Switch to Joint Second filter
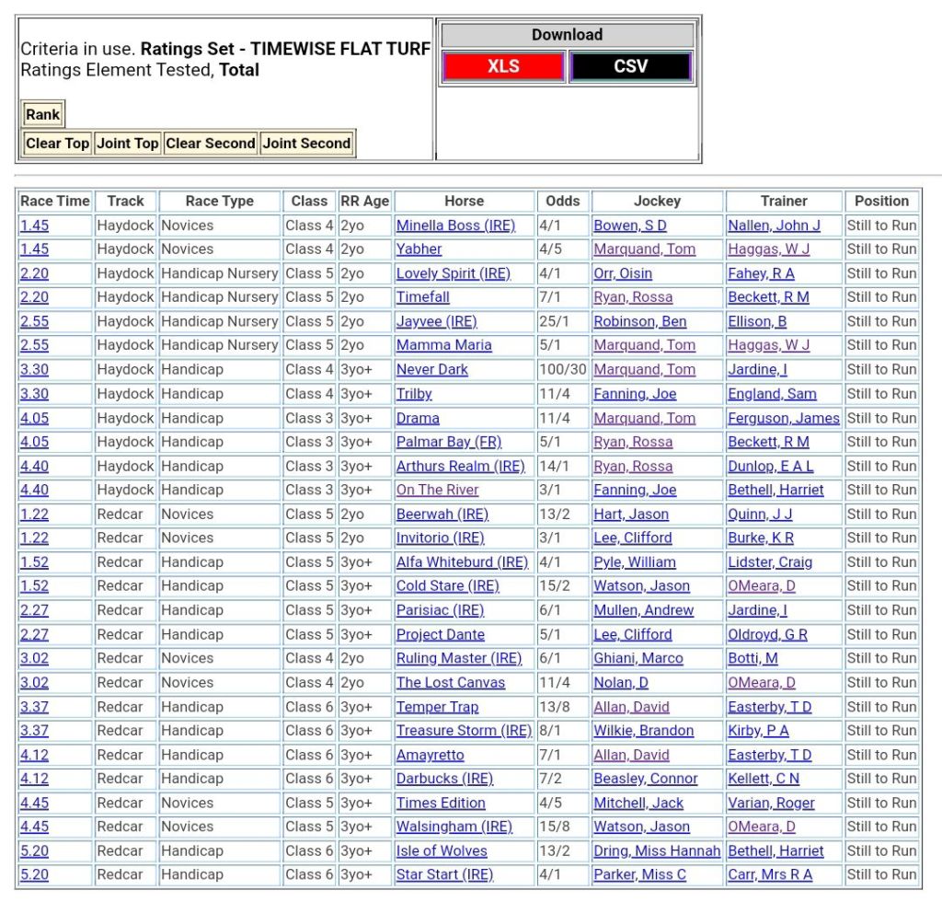Viewport: 942px width, 902px height. 307,143
